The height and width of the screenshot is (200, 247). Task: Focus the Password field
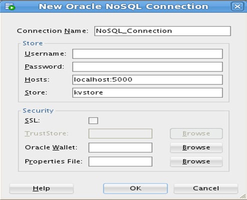147,66
